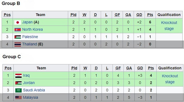Open the Iraq team link
Image resolution: width=184 pixels, height=102 pixels.
pyautogui.click(x=26, y=75)
